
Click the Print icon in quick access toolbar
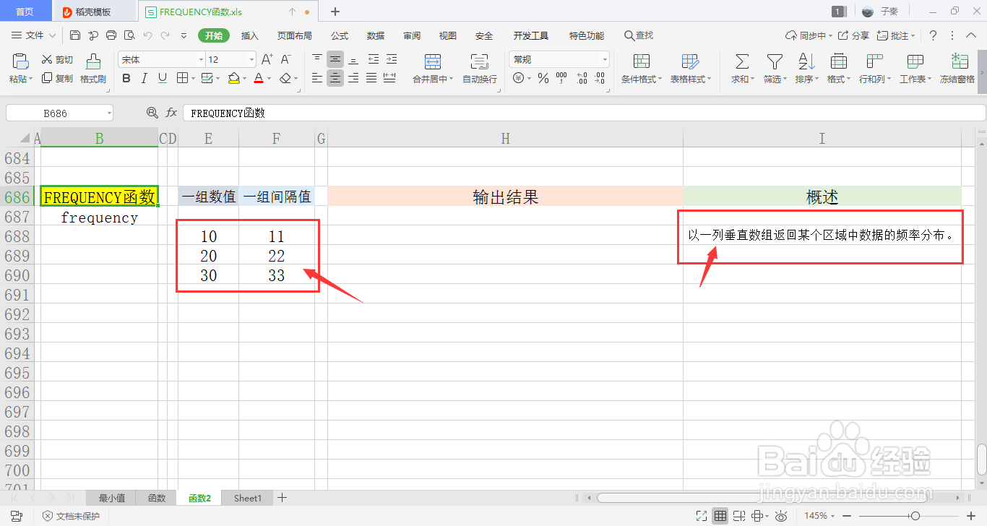pos(111,35)
